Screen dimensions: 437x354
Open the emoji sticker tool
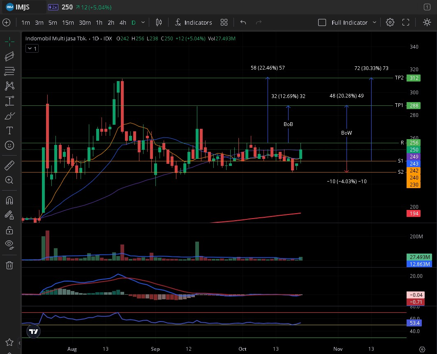pyautogui.click(x=9, y=145)
